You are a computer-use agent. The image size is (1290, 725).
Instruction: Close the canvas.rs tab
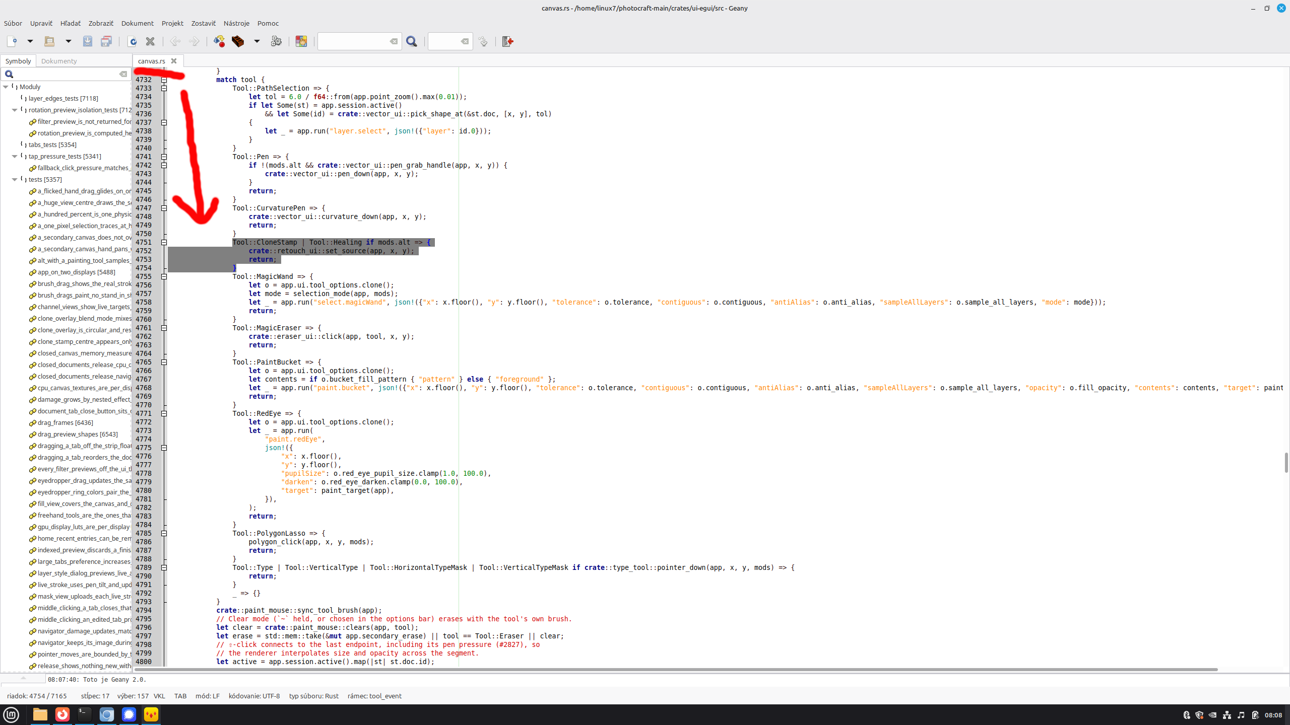pos(174,61)
